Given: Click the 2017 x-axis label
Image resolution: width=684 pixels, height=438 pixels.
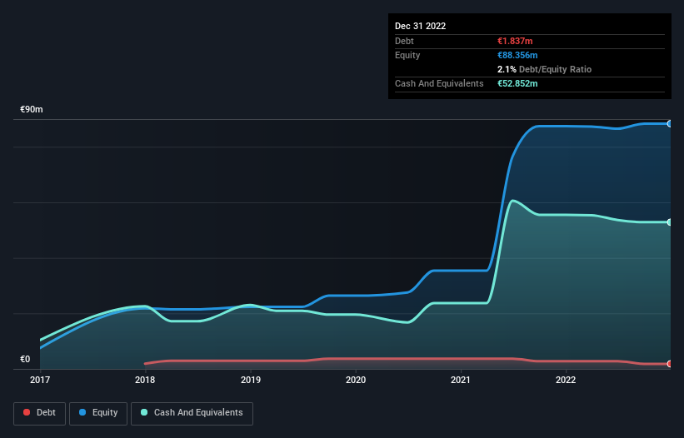Looking at the screenshot, I should point(40,380).
